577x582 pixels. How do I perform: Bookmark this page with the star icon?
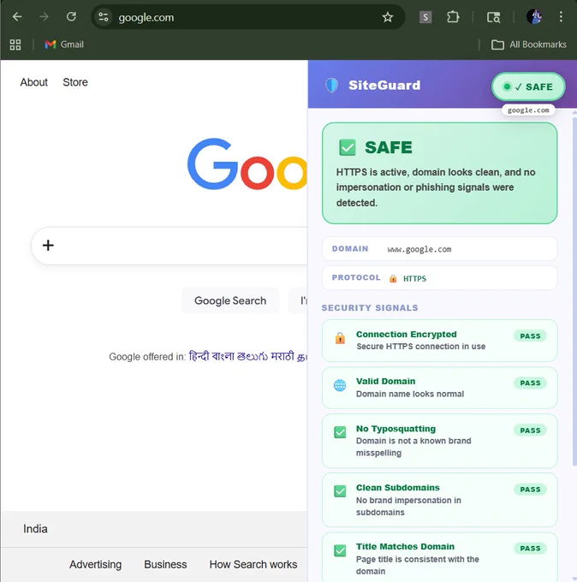[x=388, y=17]
